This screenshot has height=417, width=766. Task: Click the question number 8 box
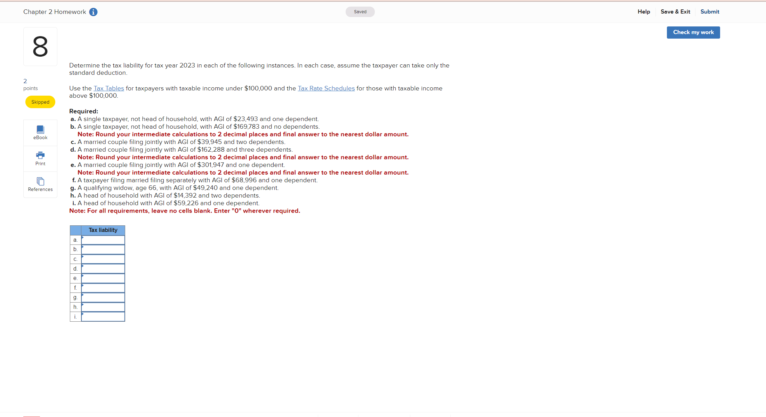click(x=40, y=47)
